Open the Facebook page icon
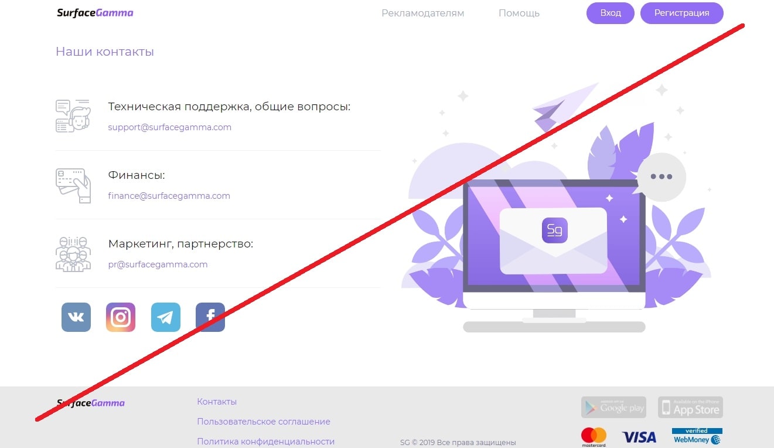This screenshot has width=774, height=448. [210, 317]
